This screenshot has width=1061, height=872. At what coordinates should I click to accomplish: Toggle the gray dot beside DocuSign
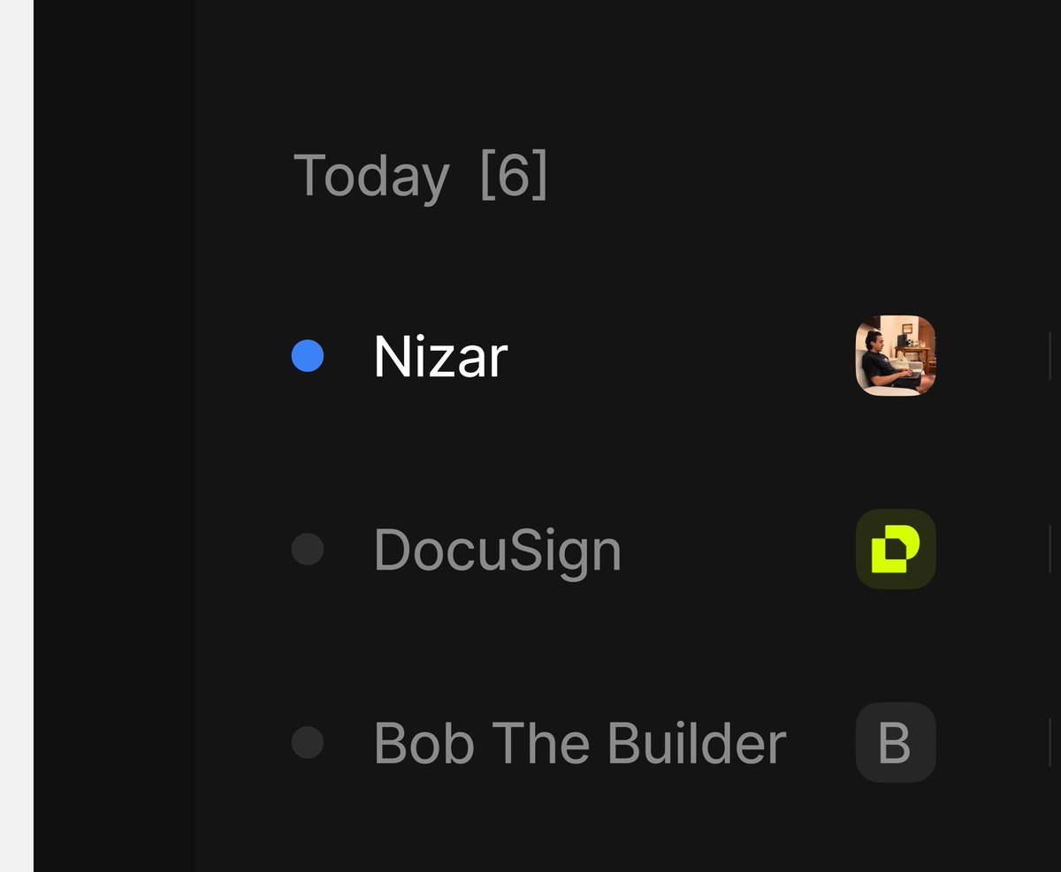(x=308, y=549)
